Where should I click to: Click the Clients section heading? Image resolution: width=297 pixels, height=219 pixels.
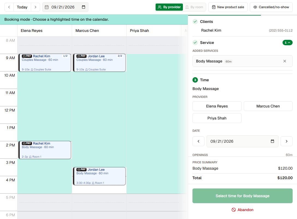pos(206,22)
